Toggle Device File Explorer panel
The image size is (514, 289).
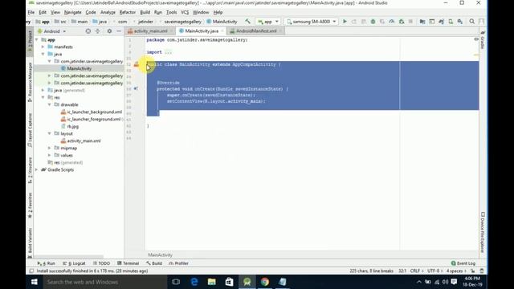pos(483,232)
